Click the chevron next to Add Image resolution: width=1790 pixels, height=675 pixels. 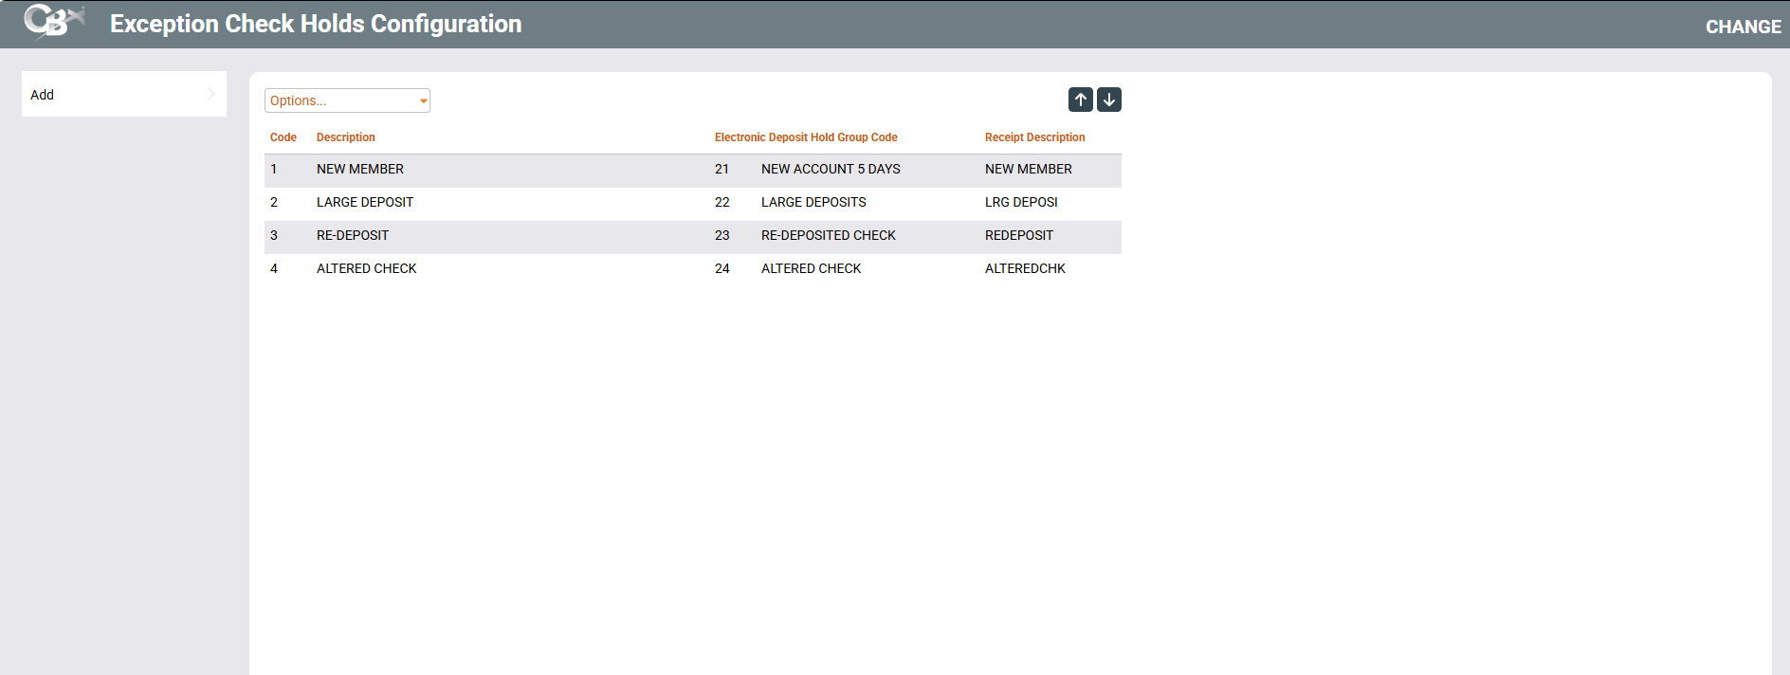[210, 94]
